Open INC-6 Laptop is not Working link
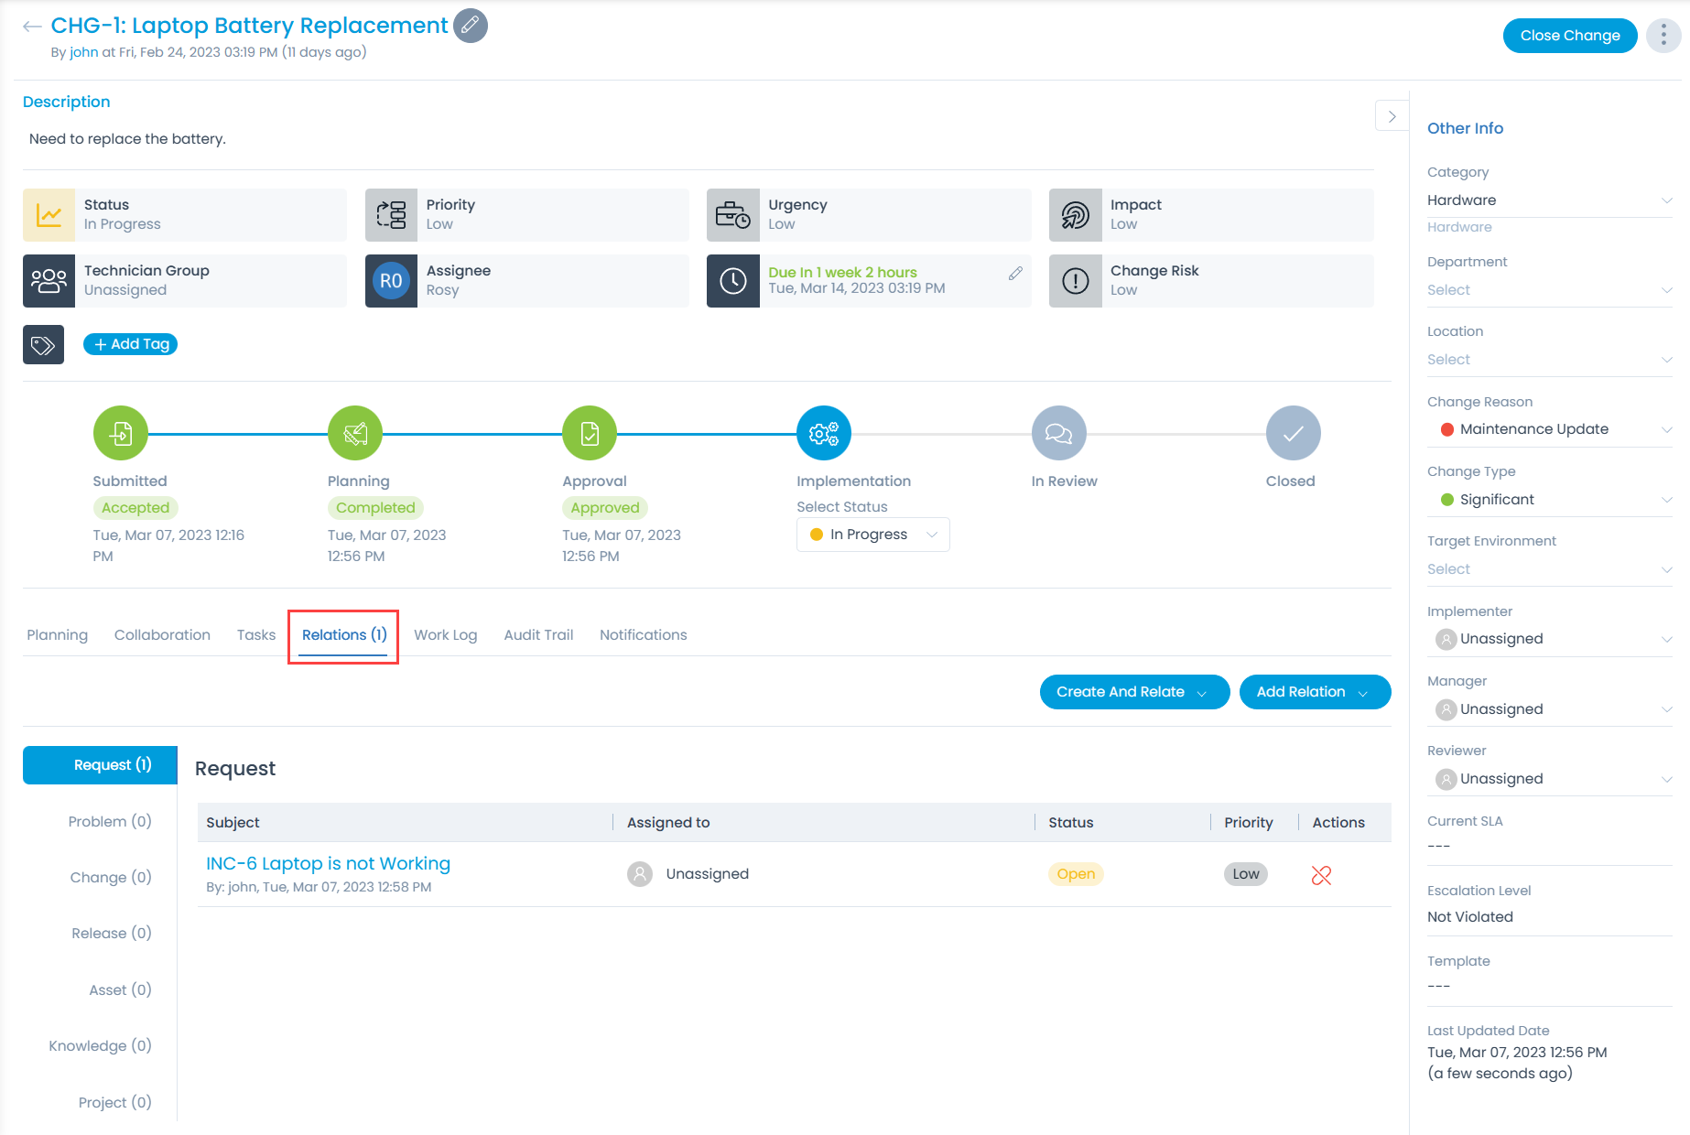 click(328, 863)
